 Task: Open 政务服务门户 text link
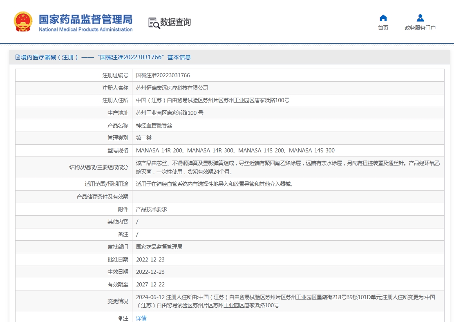coord(420,28)
